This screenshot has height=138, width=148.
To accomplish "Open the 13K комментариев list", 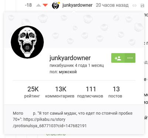I will [x=60, y=92].
